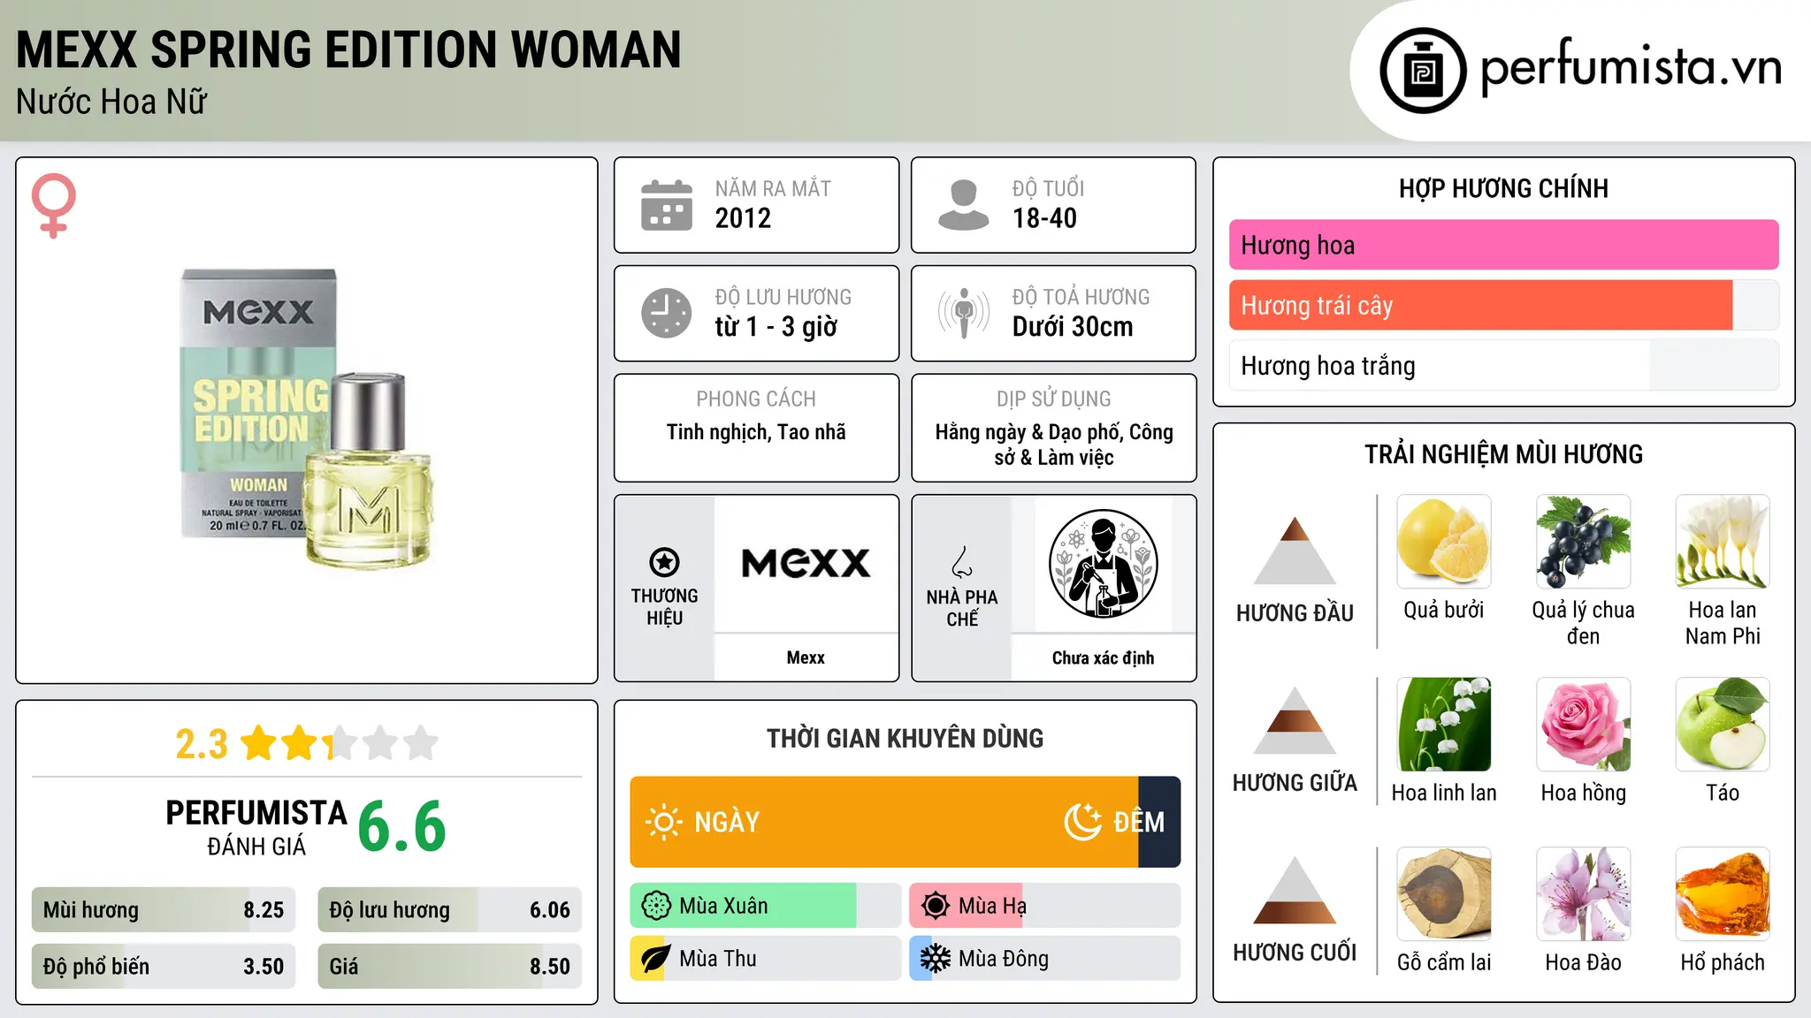Click the Dịp sử dụng occasion text

[1054, 444]
